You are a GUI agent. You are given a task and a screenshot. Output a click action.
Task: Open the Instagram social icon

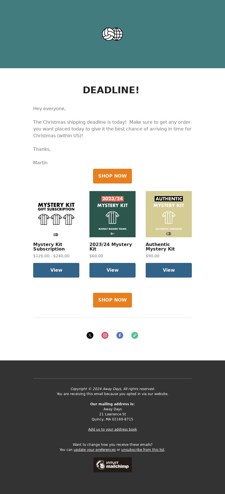105,335
